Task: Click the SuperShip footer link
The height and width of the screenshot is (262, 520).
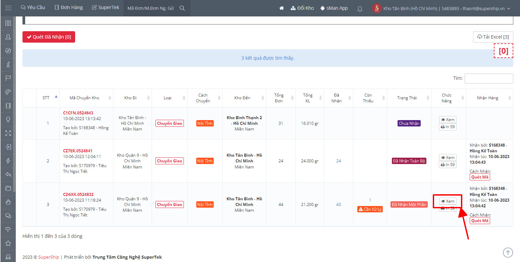Action: (48, 257)
